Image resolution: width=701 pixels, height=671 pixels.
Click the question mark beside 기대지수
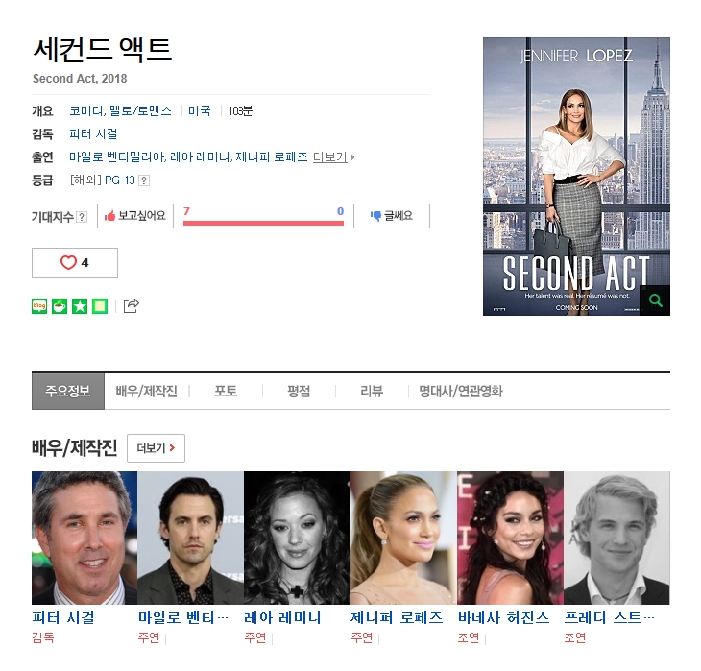82,217
